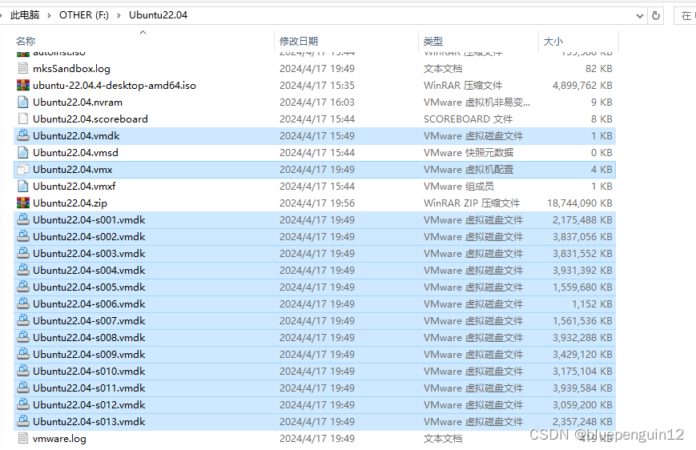The image size is (696, 450).
Task: Click the Ubuntu22.04-s003.vmdk disk icon
Action: click(x=23, y=253)
